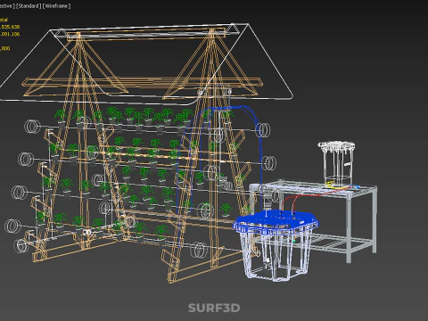Viewport: 428px width, 321px height.
Task: Click the yellow polygon count statistic
Action: click(10, 27)
